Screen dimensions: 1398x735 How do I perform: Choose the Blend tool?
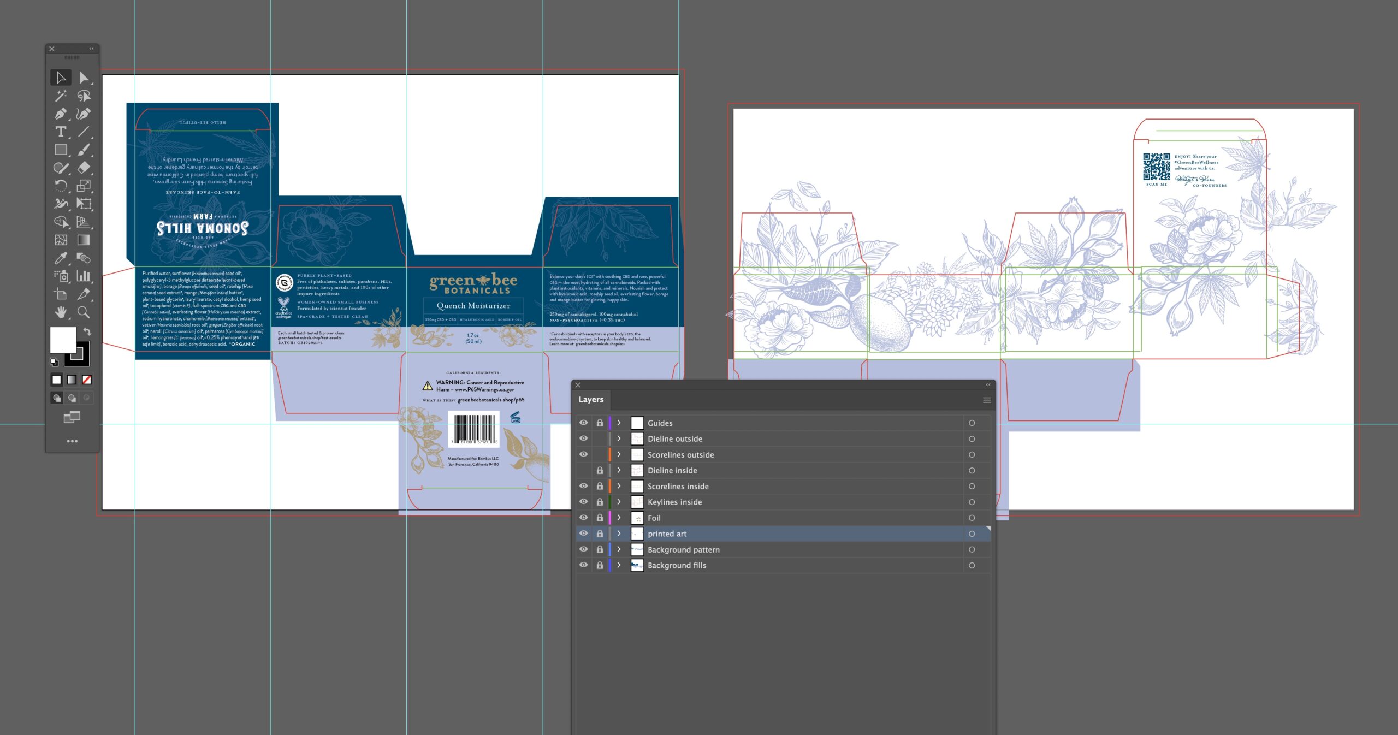pyautogui.click(x=84, y=258)
